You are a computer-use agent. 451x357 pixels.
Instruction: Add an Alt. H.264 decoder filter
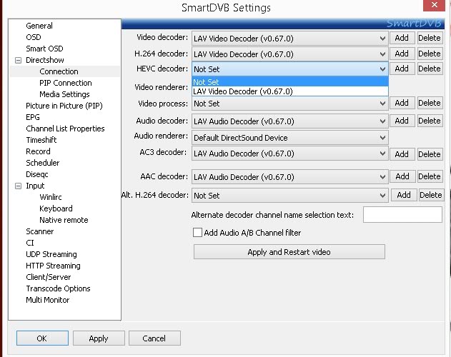click(404, 195)
